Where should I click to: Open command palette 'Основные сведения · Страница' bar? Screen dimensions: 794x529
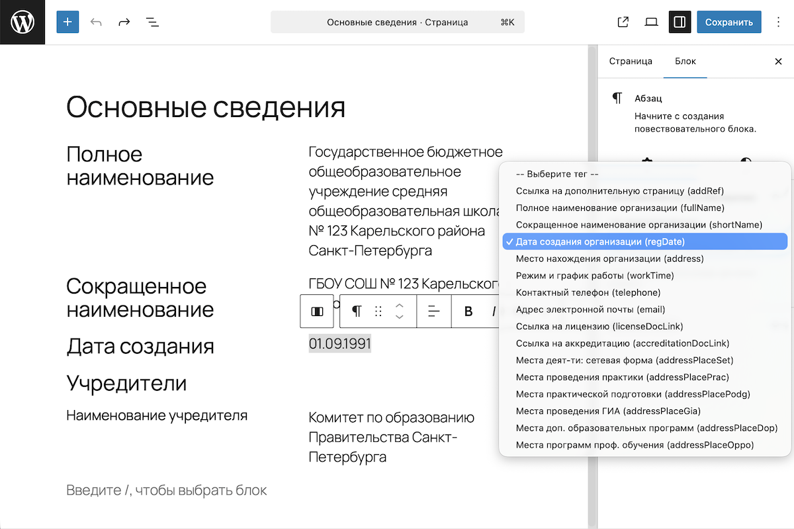click(397, 22)
